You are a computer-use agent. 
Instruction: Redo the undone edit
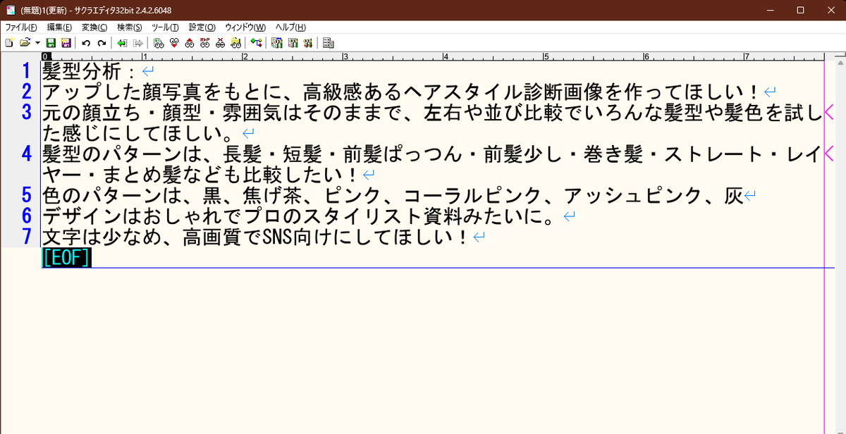(x=102, y=43)
